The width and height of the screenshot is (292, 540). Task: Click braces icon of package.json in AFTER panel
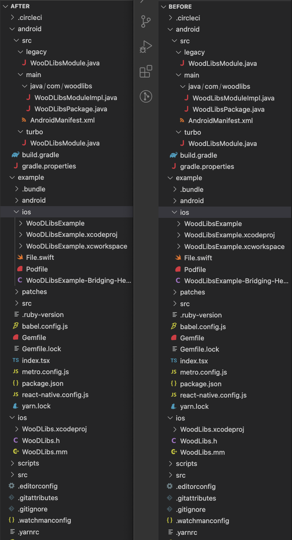[x=16, y=383]
